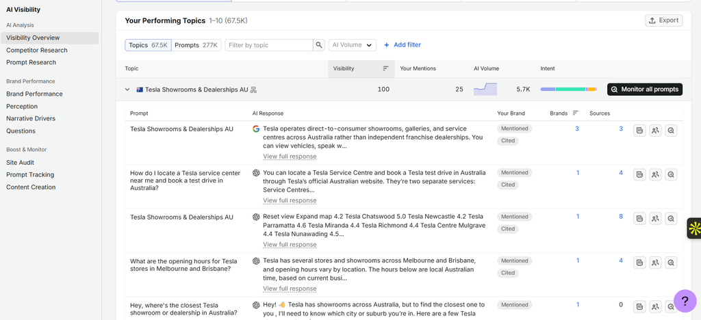Viewport: 701px width, 320px height.
Task: Click monitor magnifier icon for service center prompt row
Action: [x=671, y=175]
